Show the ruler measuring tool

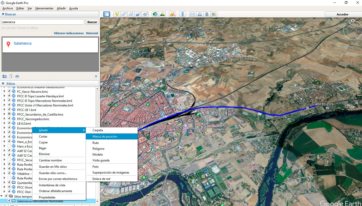182,14
